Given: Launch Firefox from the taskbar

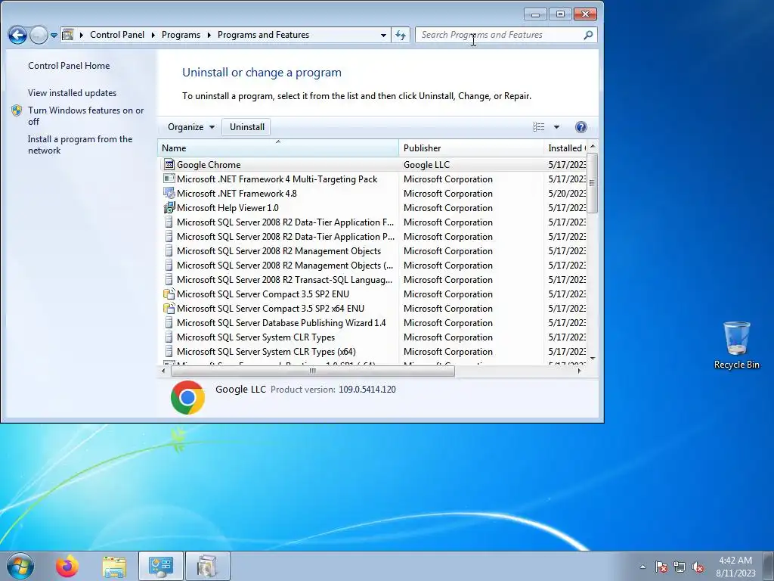Looking at the screenshot, I should 67,566.
